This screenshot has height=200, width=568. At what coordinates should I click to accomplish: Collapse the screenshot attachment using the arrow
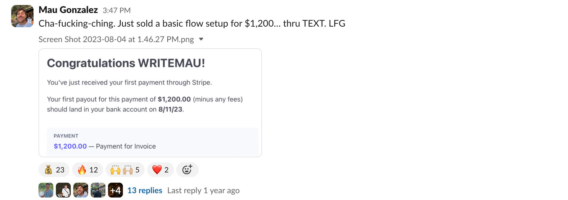tap(201, 39)
